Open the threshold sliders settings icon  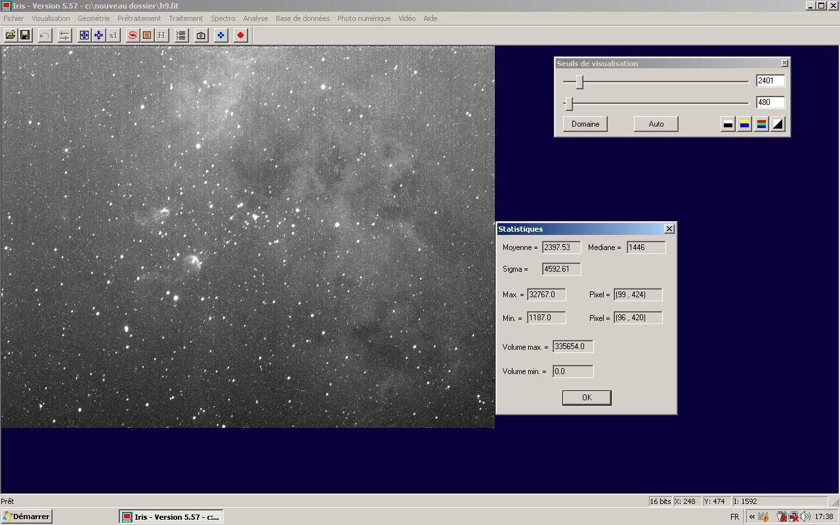(64, 35)
